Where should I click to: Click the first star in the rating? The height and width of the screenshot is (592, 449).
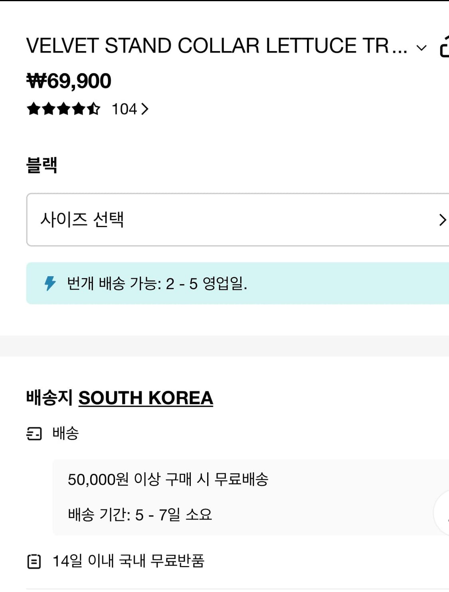[x=33, y=109]
